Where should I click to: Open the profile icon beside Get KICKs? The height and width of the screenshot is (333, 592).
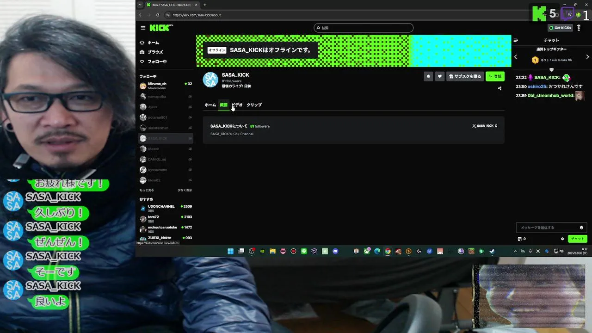579,28
